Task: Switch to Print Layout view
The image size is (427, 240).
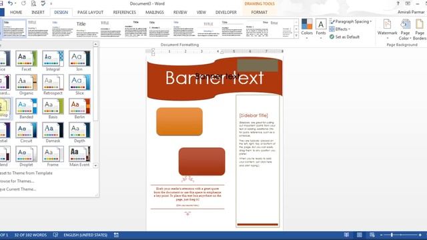Action: 360,235
